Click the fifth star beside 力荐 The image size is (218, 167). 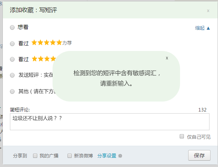tap(59, 43)
